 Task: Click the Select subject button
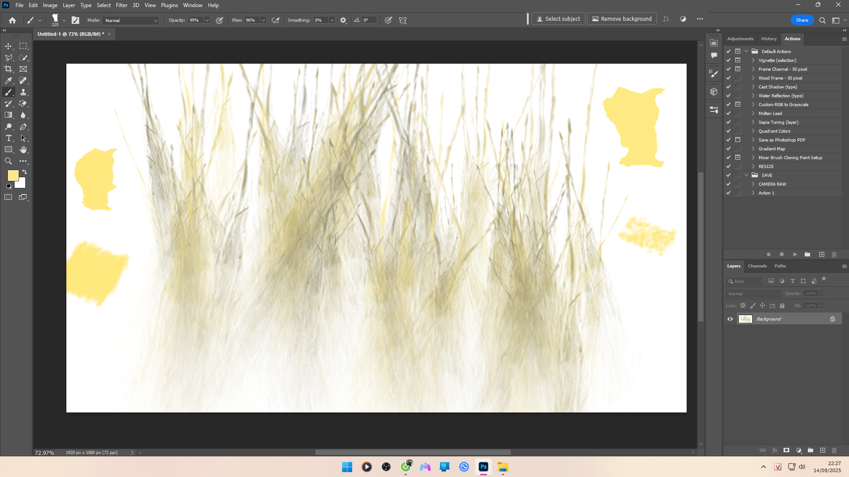pos(558,19)
